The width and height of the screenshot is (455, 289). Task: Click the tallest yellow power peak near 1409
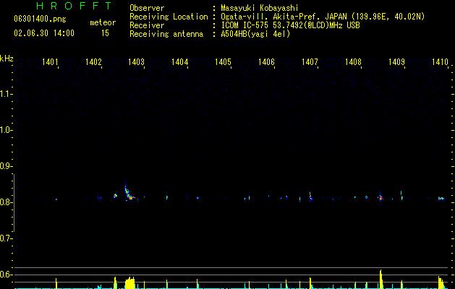[381, 279]
